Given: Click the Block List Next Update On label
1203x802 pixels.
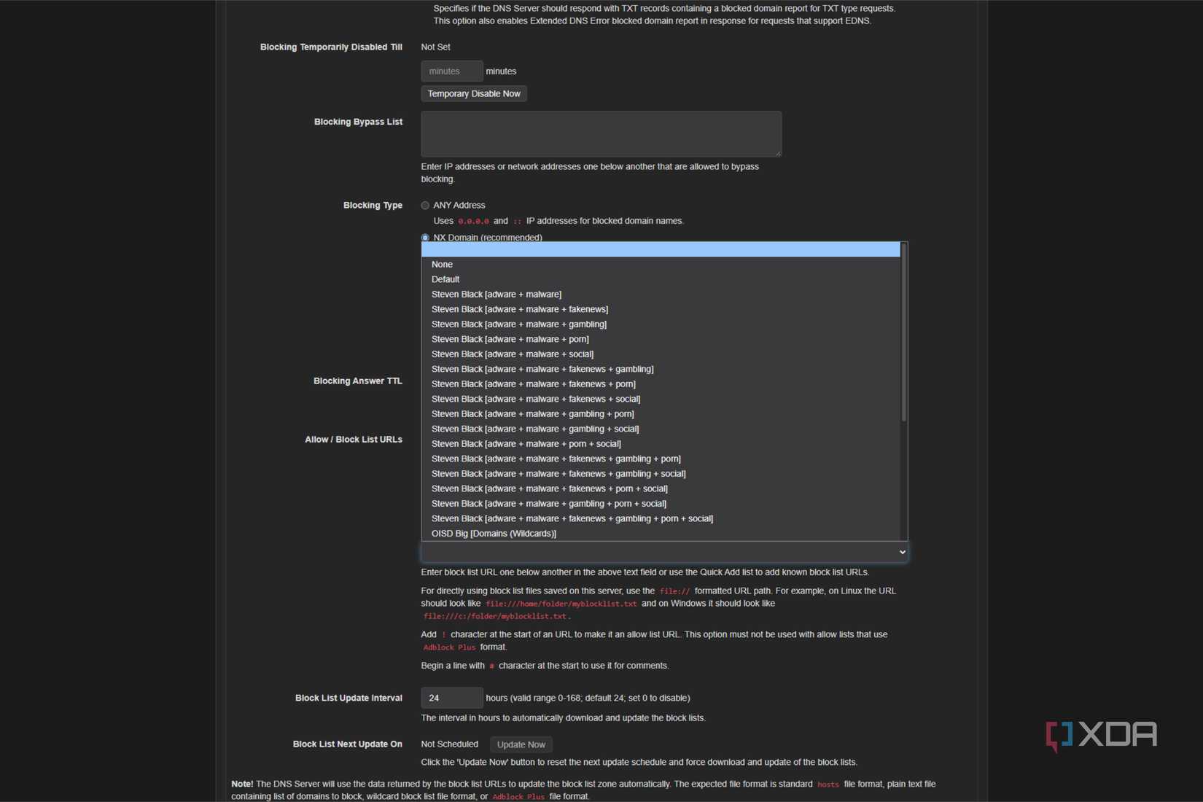Looking at the screenshot, I should pos(347,744).
